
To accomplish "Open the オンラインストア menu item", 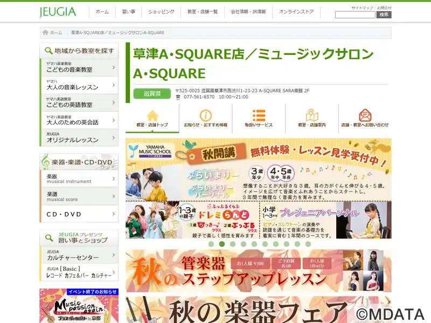I will [296, 12].
